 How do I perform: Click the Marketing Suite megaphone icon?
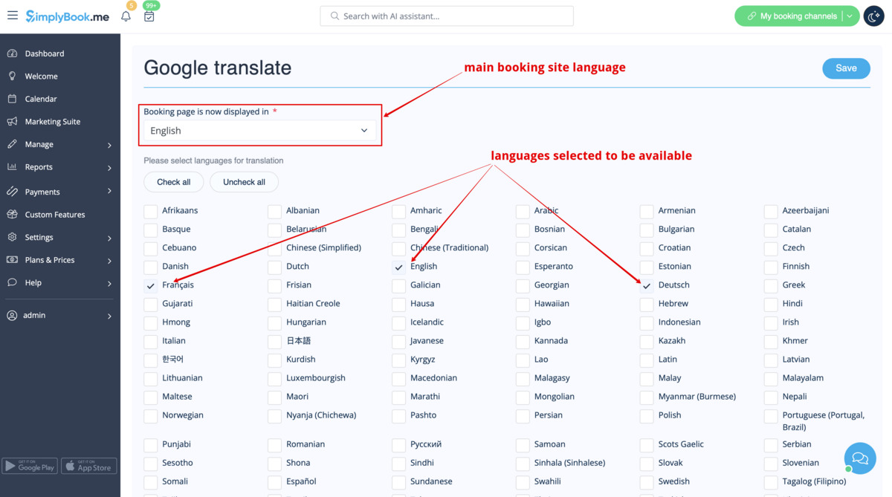tap(12, 121)
